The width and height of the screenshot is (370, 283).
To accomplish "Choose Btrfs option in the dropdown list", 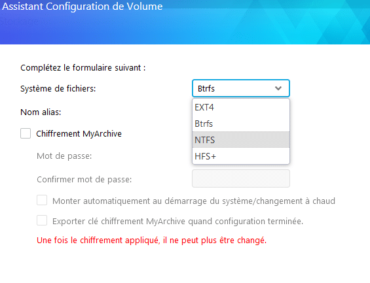I will [241, 124].
